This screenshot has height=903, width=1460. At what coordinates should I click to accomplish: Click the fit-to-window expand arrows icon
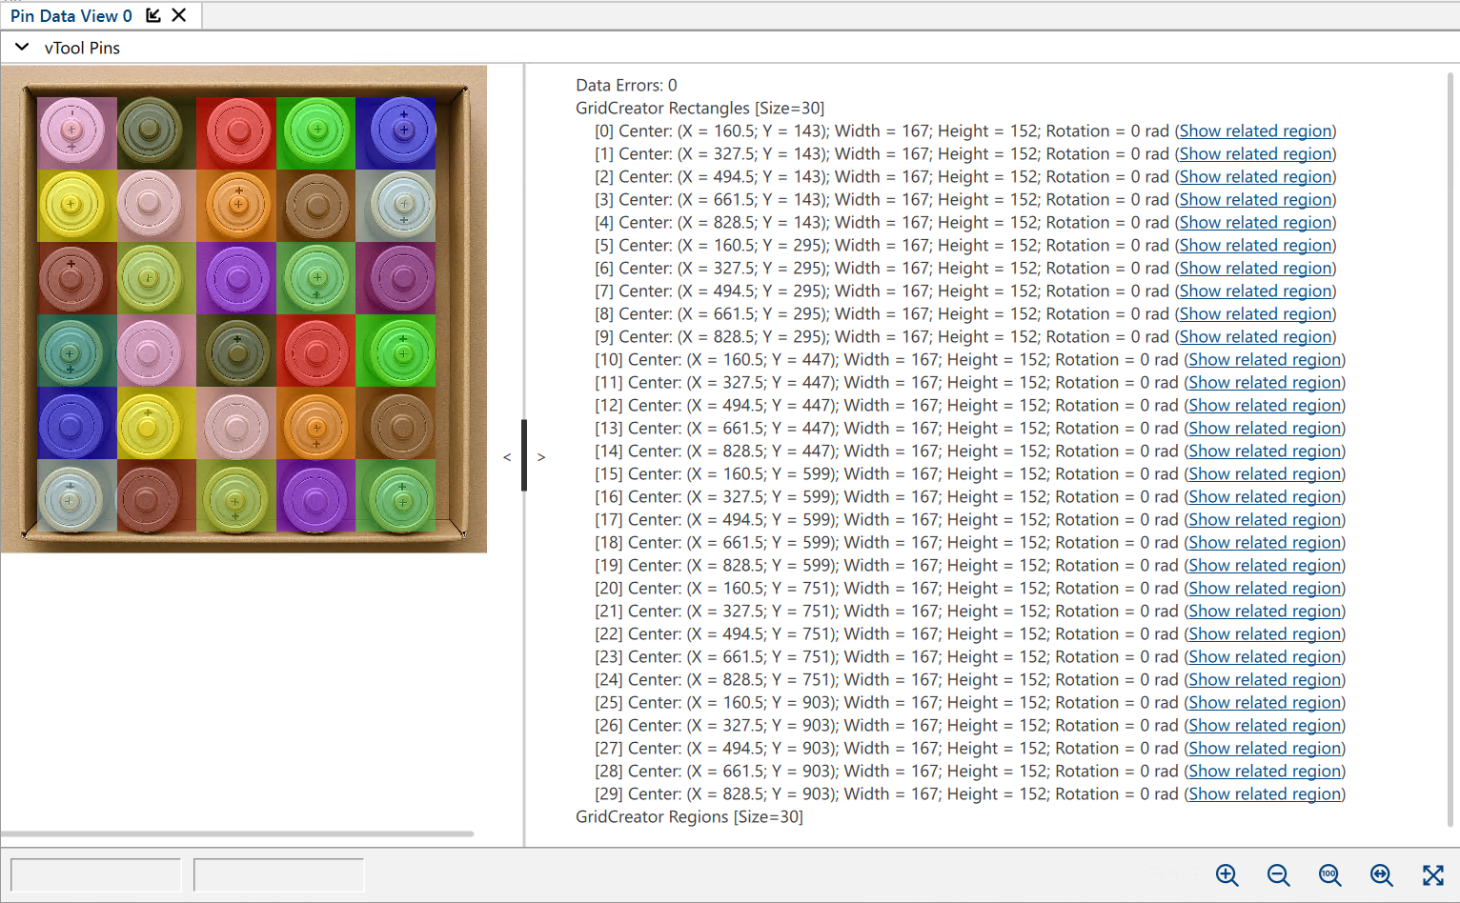pos(1432,875)
